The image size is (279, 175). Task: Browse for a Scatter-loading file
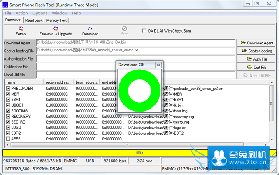pyautogui.click(x=257, y=51)
